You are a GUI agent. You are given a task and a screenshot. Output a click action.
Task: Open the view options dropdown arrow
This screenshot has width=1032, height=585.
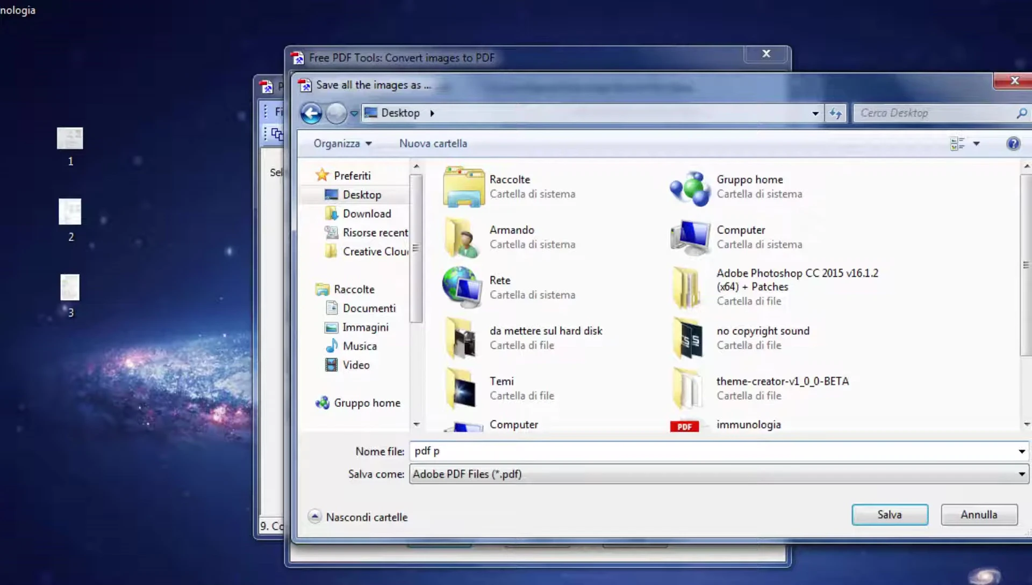pyautogui.click(x=977, y=143)
